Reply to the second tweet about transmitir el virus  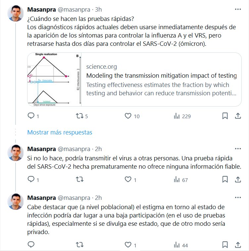click(x=31, y=180)
